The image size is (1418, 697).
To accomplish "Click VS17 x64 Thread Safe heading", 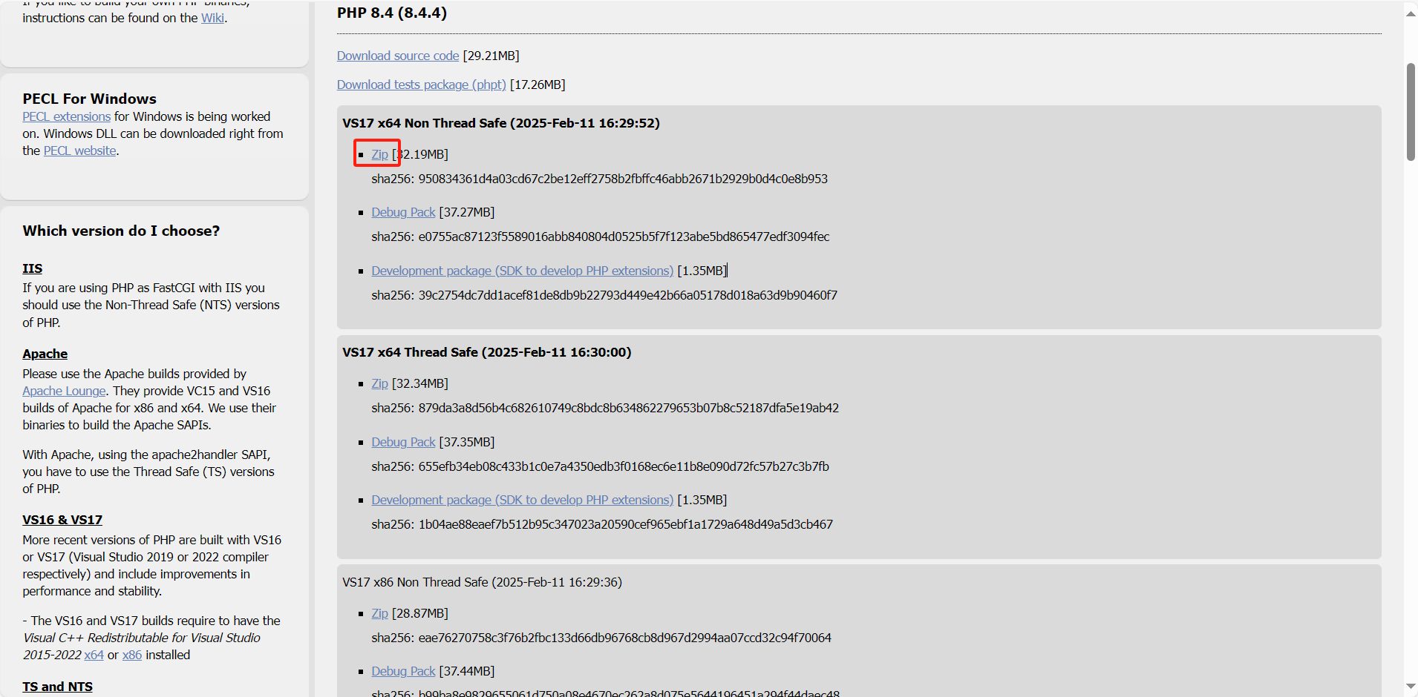I will (x=487, y=352).
